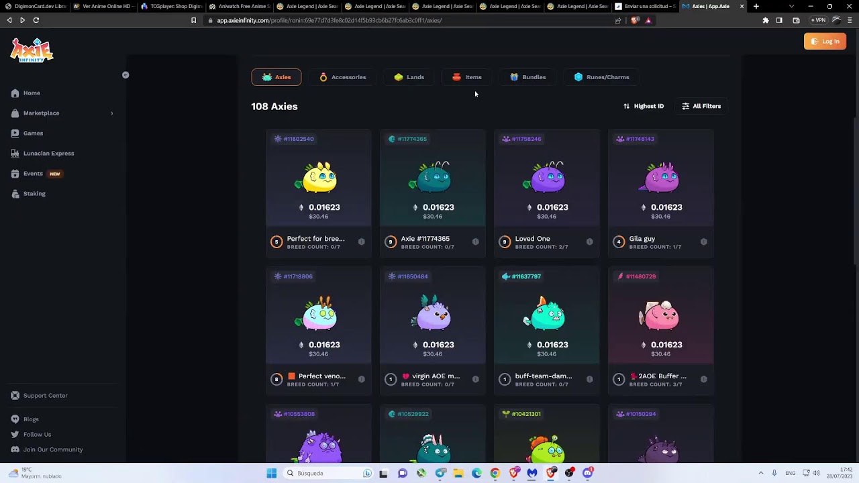
Task: Click the Follow Us Twitter icon
Action: tap(15, 435)
